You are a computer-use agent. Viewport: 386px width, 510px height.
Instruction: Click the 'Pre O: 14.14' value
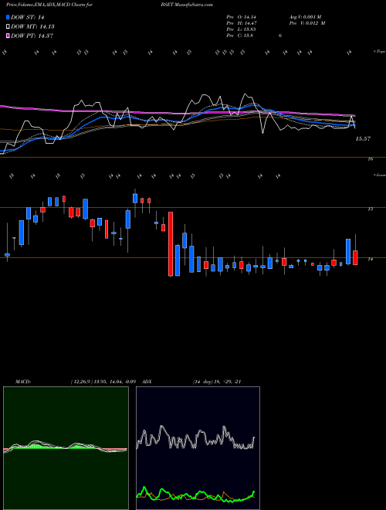[x=241, y=16]
